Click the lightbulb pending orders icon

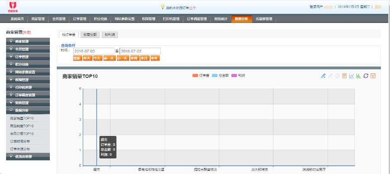pos(162,7)
